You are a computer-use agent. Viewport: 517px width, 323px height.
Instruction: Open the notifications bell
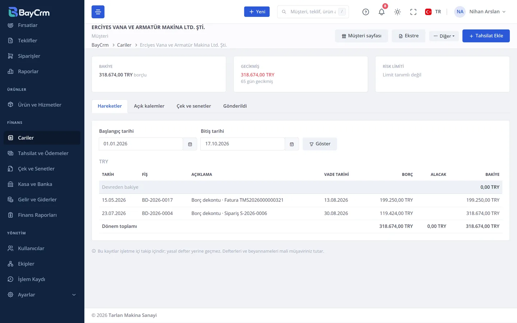(382, 12)
